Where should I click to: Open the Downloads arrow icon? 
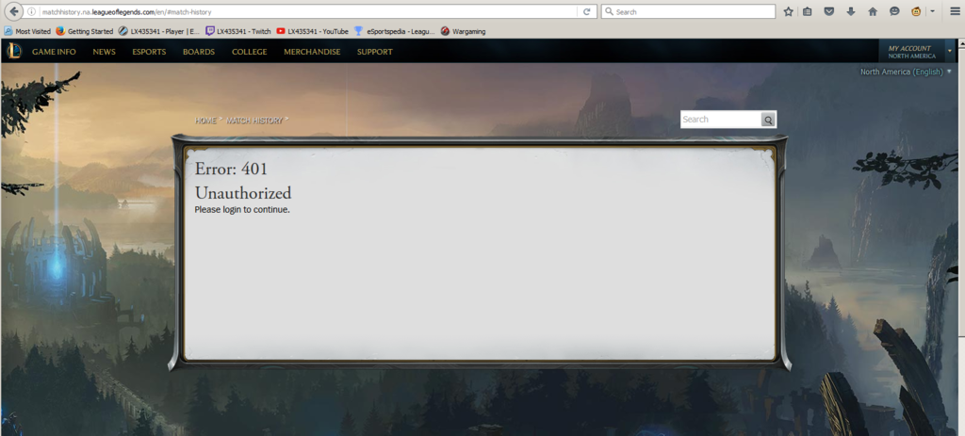coord(851,11)
